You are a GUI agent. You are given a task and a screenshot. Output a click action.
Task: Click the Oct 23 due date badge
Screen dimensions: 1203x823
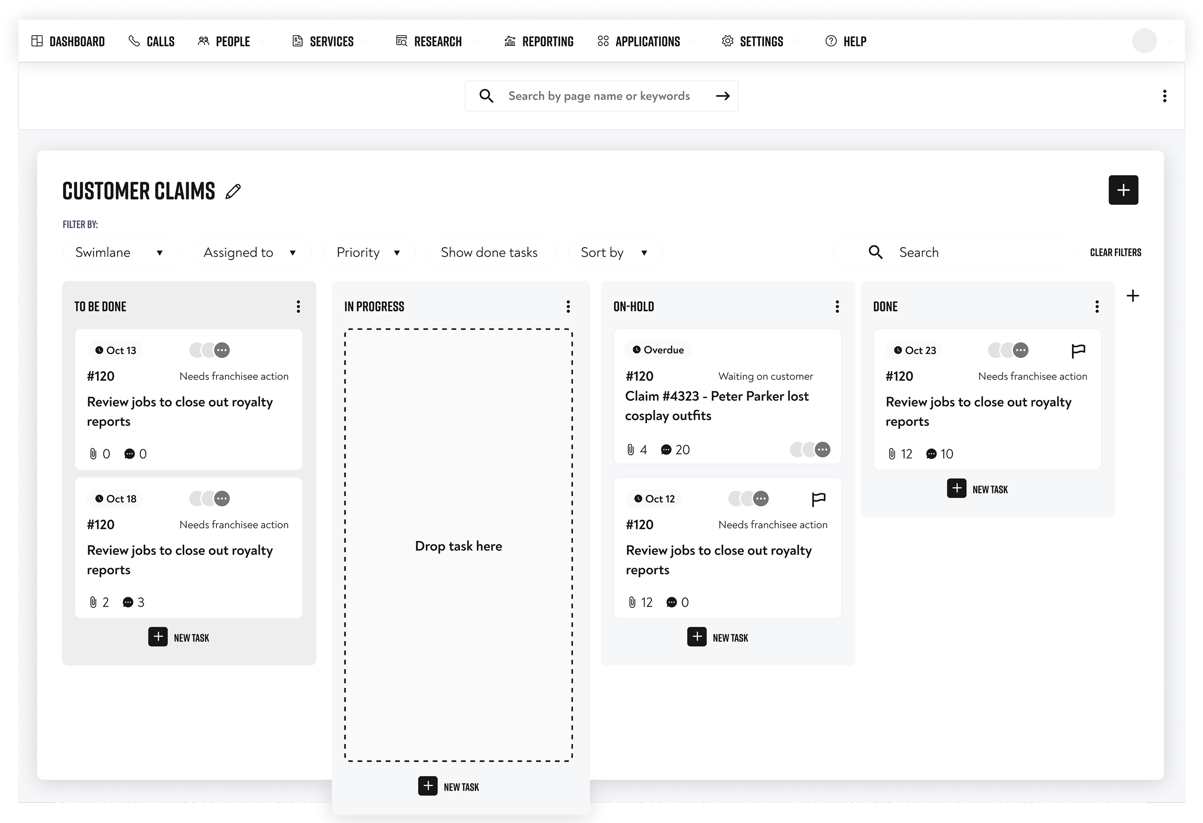coord(914,350)
